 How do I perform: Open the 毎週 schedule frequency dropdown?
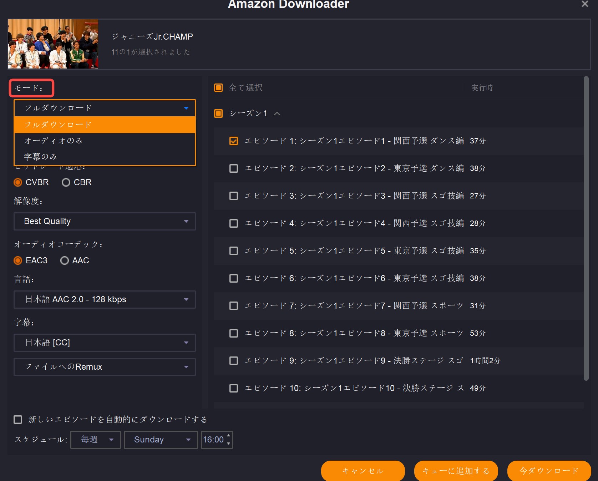(x=96, y=440)
